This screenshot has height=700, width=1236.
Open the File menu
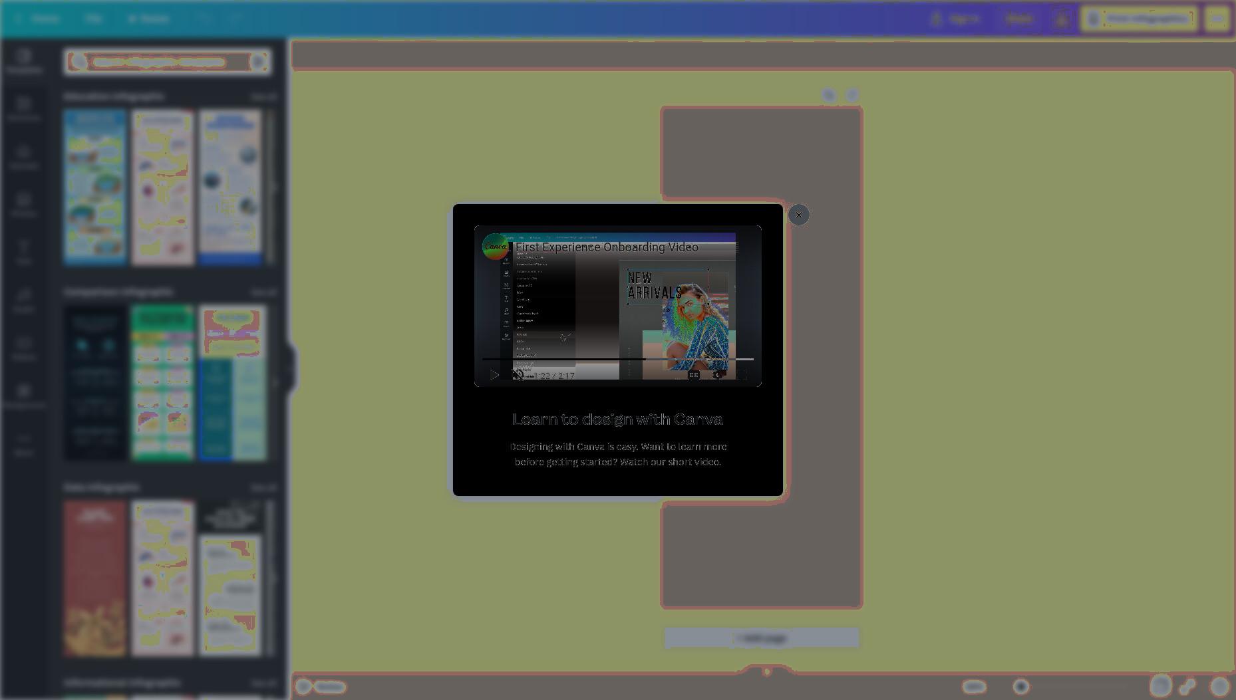93,19
